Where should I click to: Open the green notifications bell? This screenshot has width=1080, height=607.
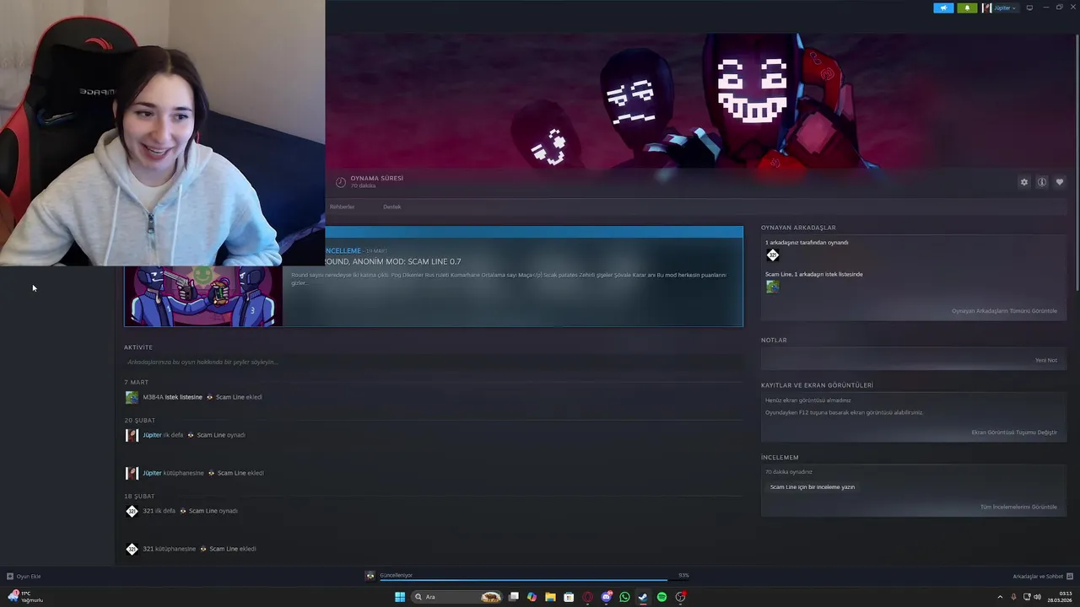tap(967, 8)
